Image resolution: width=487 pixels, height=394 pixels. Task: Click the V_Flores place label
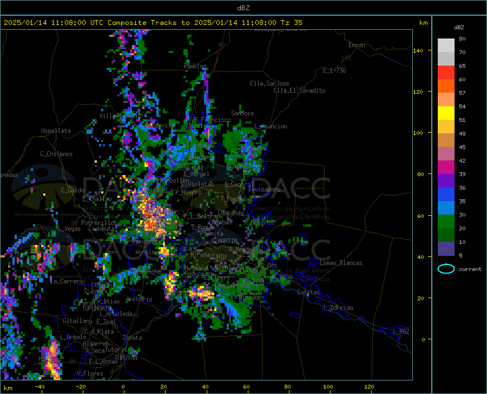90,373
